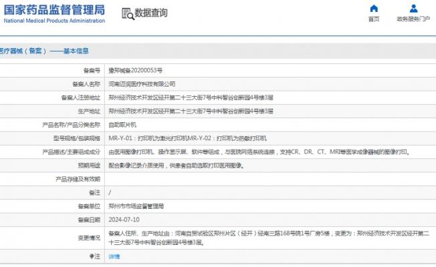This screenshot has width=436, height=267.
Task: Click the slash value in 备注 row
Action: point(110,193)
